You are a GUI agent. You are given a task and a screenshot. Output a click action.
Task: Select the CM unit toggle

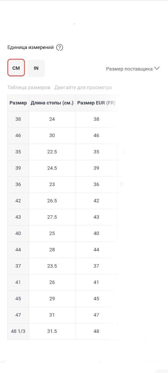(16, 68)
